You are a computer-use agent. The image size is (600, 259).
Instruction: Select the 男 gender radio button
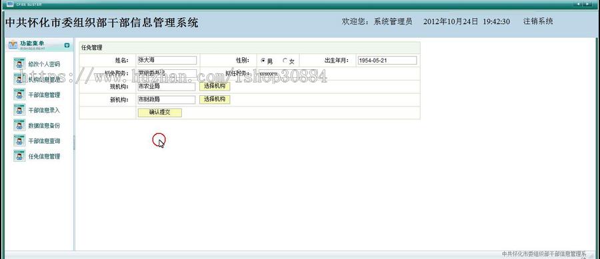pyautogui.click(x=263, y=61)
